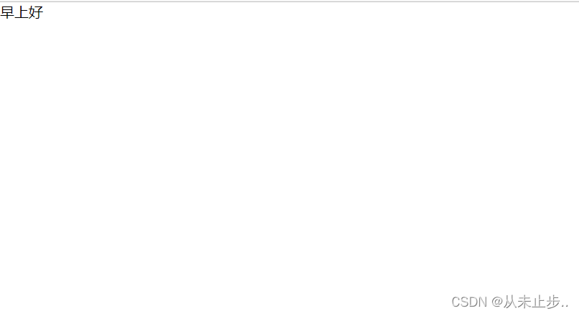The height and width of the screenshot is (316, 579).
Task: Click the 从 character in the watermark
Action: coord(510,302)
